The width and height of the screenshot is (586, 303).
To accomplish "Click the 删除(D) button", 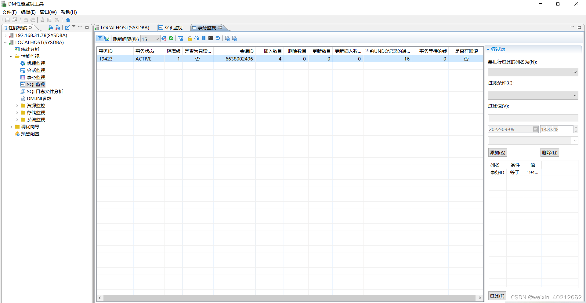I will point(550,152).
